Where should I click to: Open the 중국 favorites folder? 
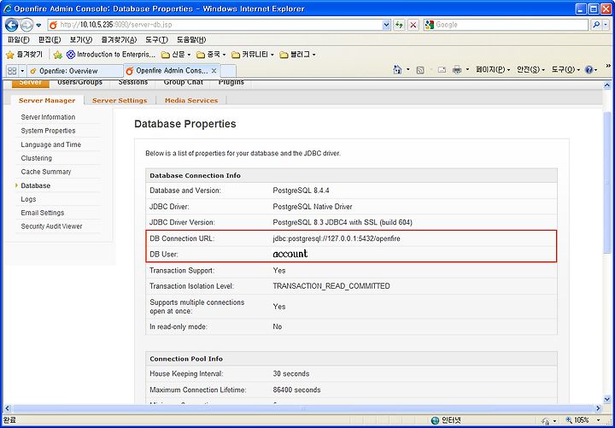pos(211,55)
